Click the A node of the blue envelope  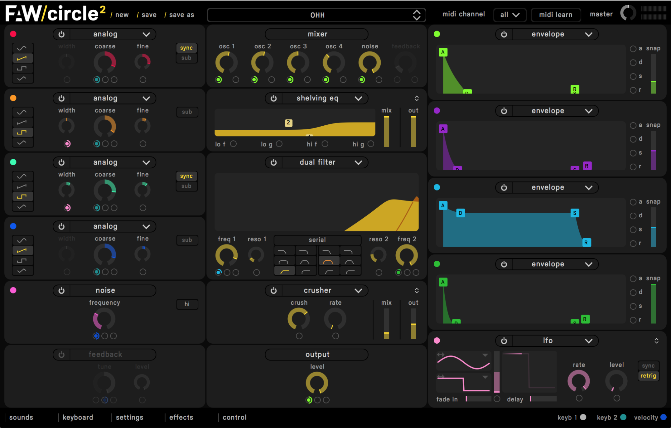point(443,206)
